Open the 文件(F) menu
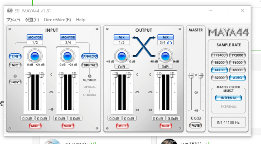 click(13, 19)
